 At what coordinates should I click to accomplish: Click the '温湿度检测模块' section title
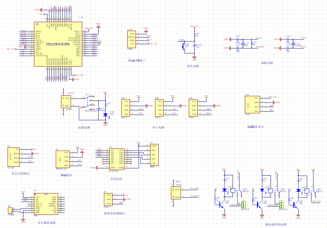pyautogui.click(x=114, y=214)
